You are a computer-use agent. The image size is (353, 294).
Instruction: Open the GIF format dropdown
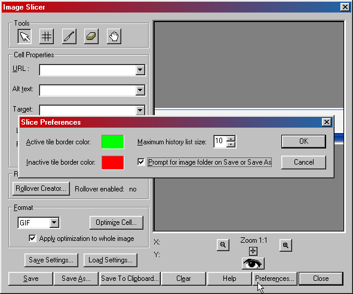click(x=54, y=223)
